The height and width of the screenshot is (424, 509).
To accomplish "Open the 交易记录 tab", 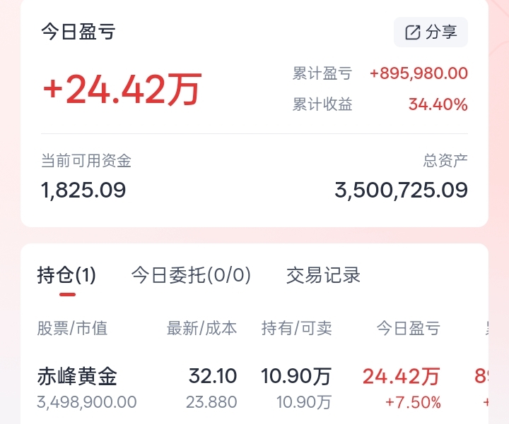I will click(323, 275).
